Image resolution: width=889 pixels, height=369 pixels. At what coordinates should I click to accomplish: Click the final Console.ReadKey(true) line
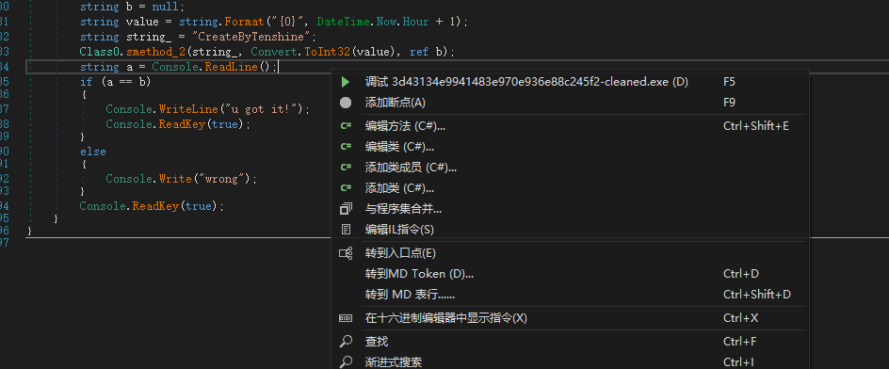[x=152, y=206]
